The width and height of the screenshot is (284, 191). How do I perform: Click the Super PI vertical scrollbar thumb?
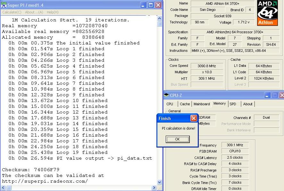(x=160, y=24)
